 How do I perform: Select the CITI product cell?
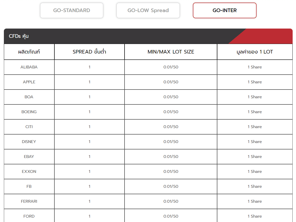click(29, 127)
